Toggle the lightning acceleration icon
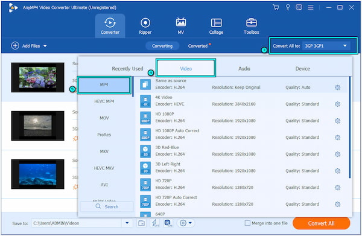 tap(154, 223)
